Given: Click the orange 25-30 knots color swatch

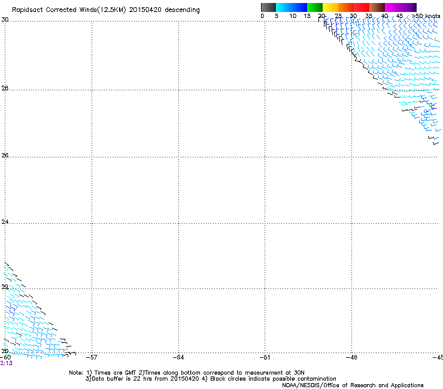Looking at the screenshot, I should point(346,7).
